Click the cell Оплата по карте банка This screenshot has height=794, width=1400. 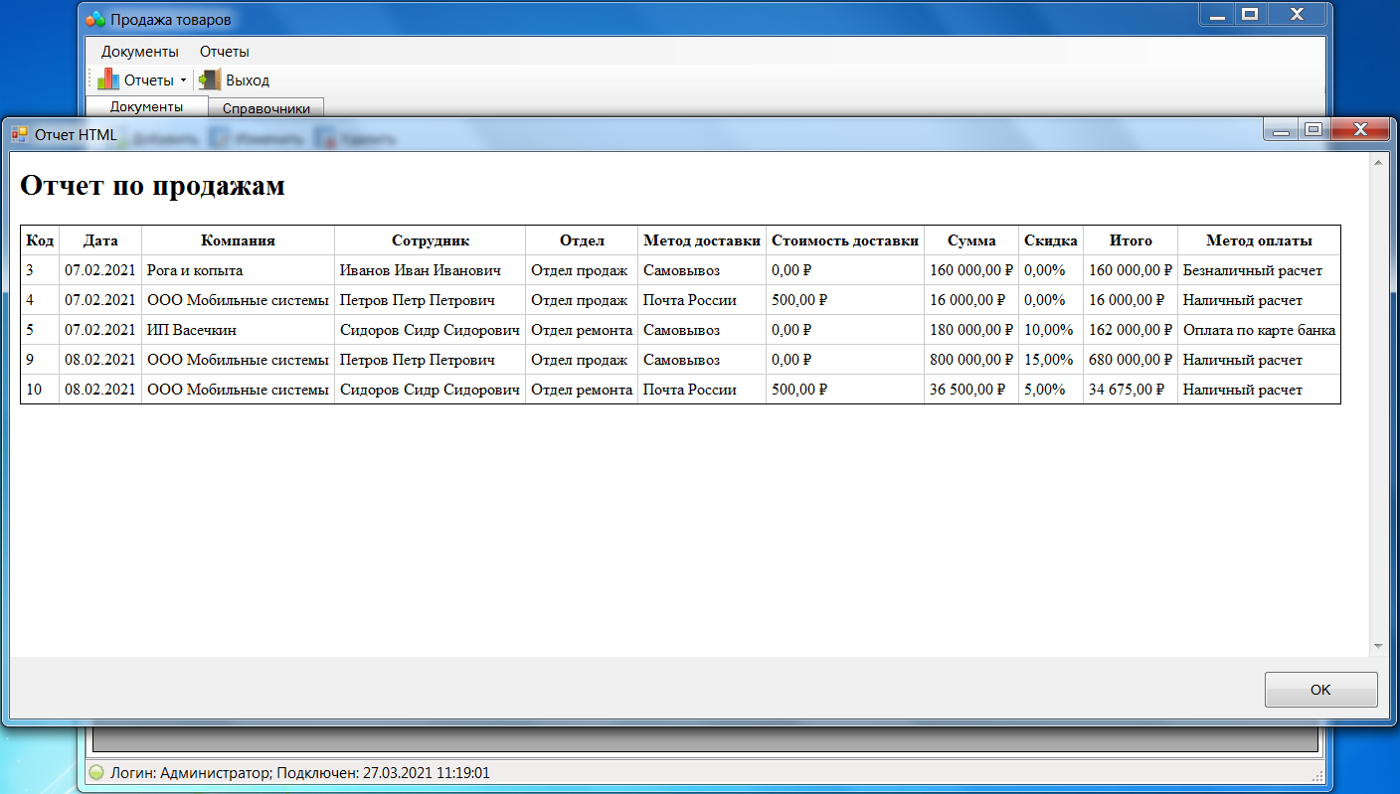point(1259,330)
